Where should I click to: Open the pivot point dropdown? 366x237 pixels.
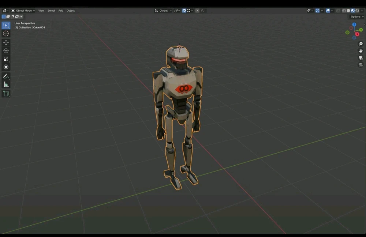point(177,11)
